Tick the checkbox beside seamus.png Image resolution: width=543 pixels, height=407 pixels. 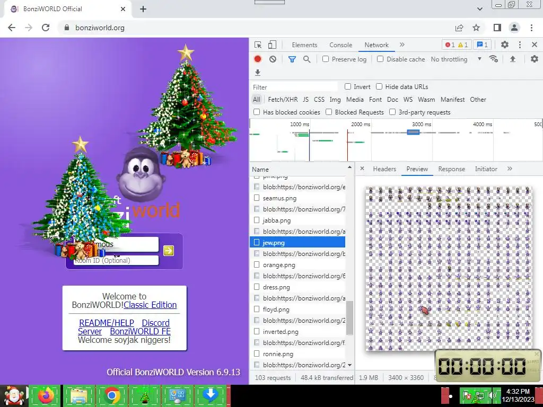(257, 198)
